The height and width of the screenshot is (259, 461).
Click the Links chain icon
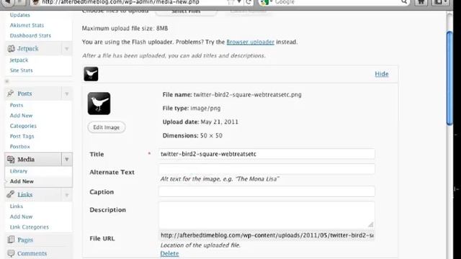pyautogui.click(x=11, y=194)
